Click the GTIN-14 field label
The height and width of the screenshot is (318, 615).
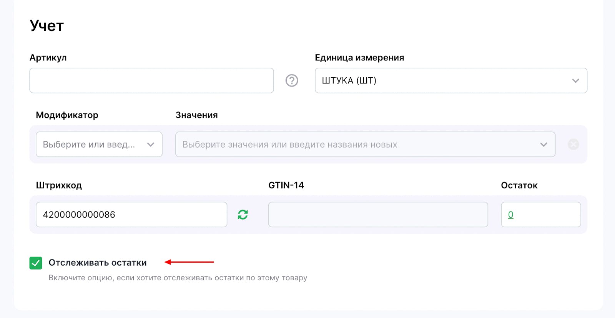(286, 185)
